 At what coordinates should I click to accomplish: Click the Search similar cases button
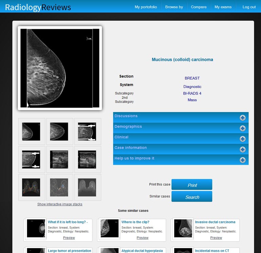(x=192, y=196)
